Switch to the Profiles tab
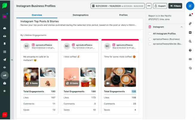The width and height of the screenshot is (195, 120). click(123, 15)
